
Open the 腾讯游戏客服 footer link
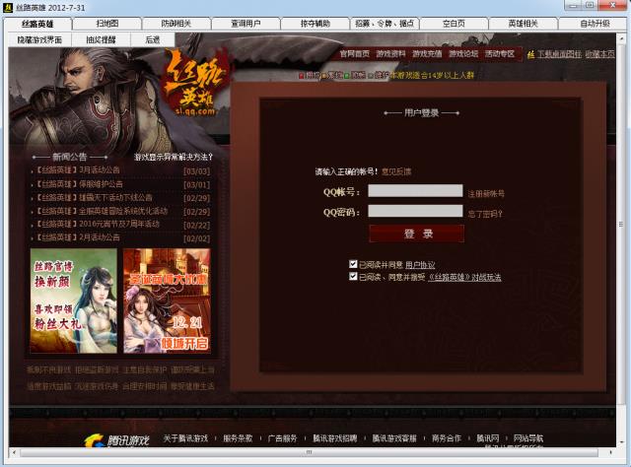[394, 438]
